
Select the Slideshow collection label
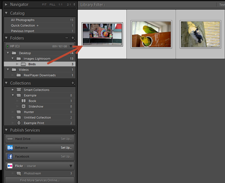tap(36, 106)
